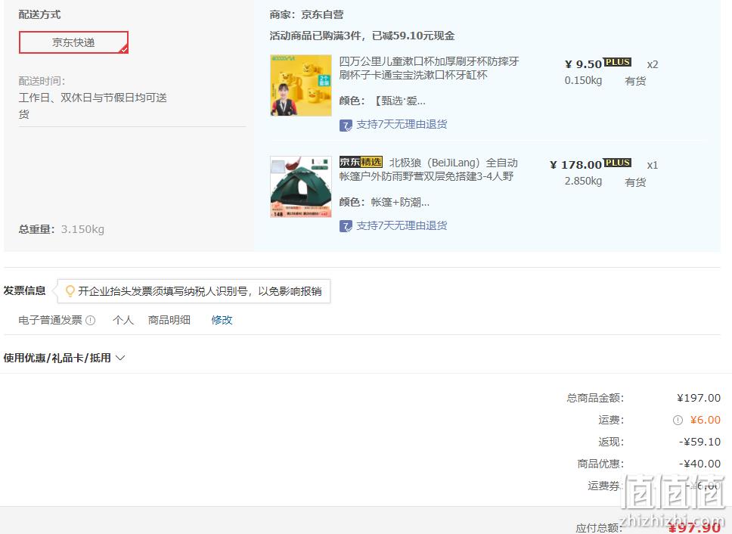Click the -¥40.00 product discount value
The width and height of the screenshot is (732, 534).
699,464
